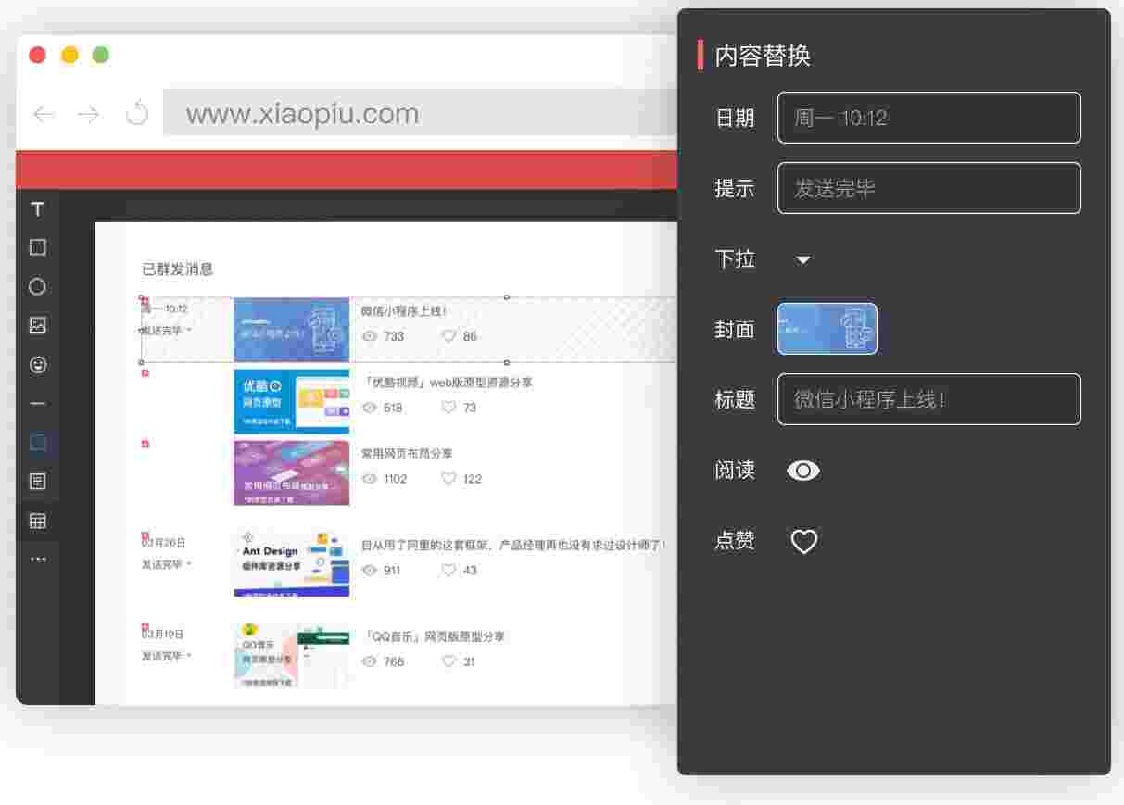Select the Circle shape tool
Image resolution: width=1124 pixels, height=805 pixels.
click(38, 286)
